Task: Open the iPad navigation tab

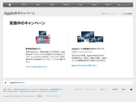Action: [x=80, y=5]
